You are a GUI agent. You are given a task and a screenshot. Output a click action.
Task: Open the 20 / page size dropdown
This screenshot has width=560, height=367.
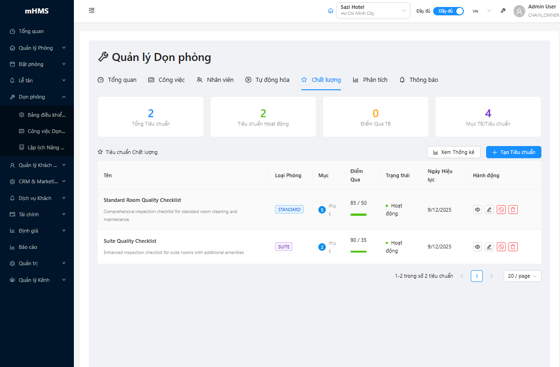[522, 276]
